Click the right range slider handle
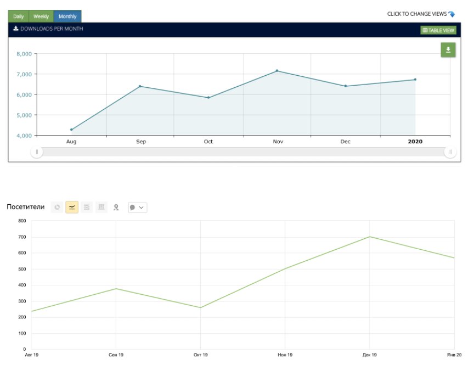474x370 pixels. 450,152
